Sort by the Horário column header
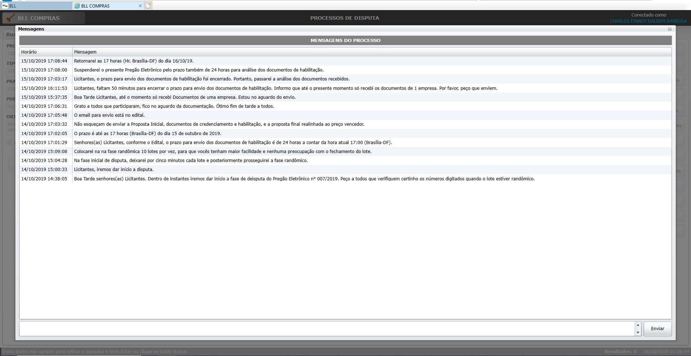This screenshot has height=356, width=691. tap(45, 52)
